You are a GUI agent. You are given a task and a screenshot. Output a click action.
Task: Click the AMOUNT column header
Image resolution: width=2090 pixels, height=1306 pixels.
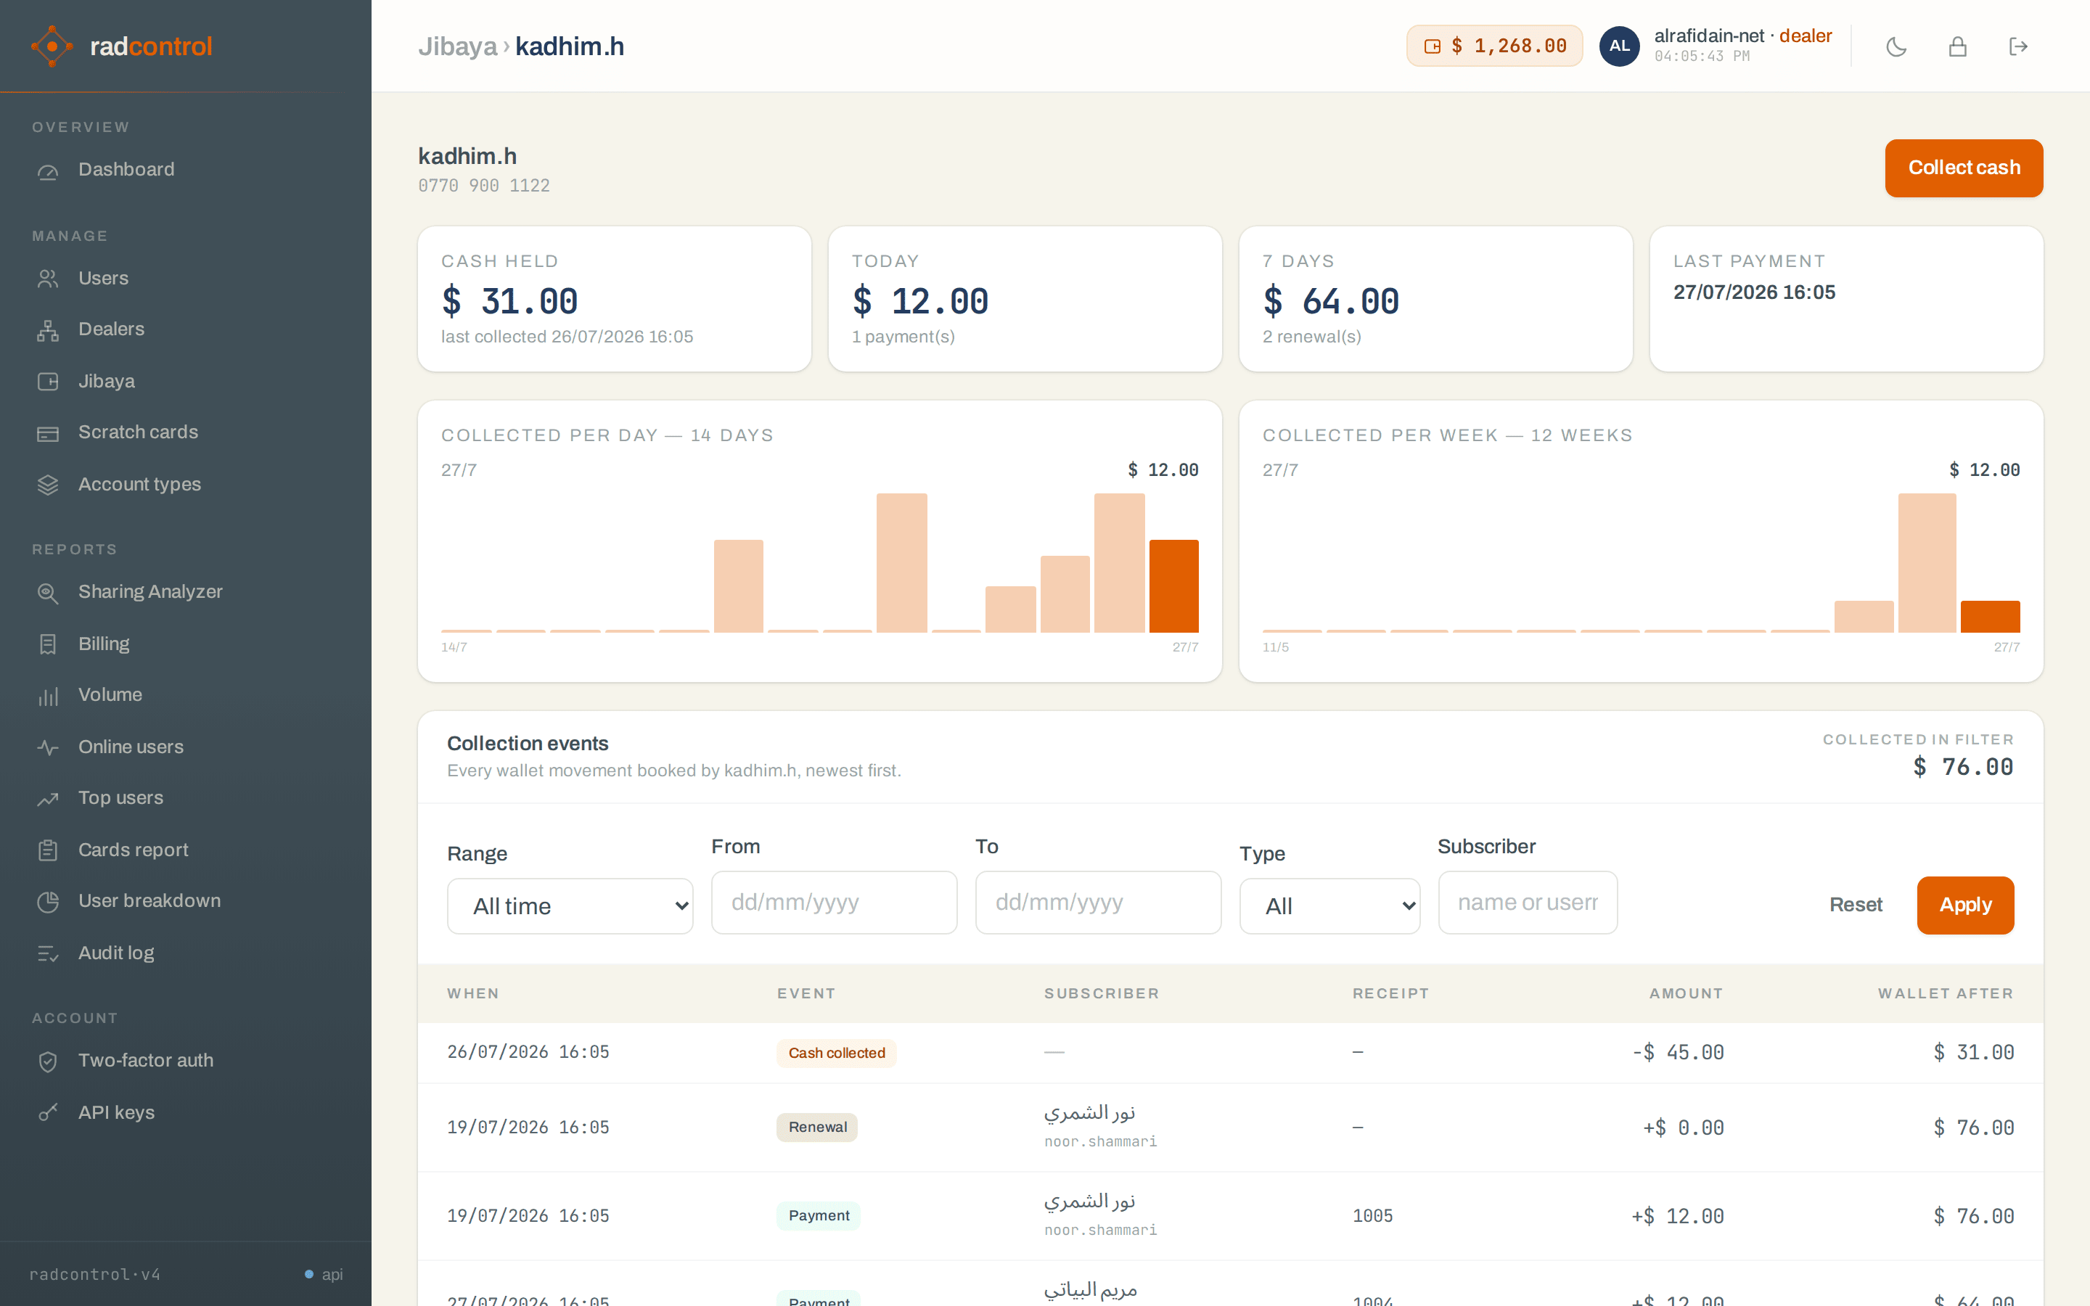(x=1686, y=993)
